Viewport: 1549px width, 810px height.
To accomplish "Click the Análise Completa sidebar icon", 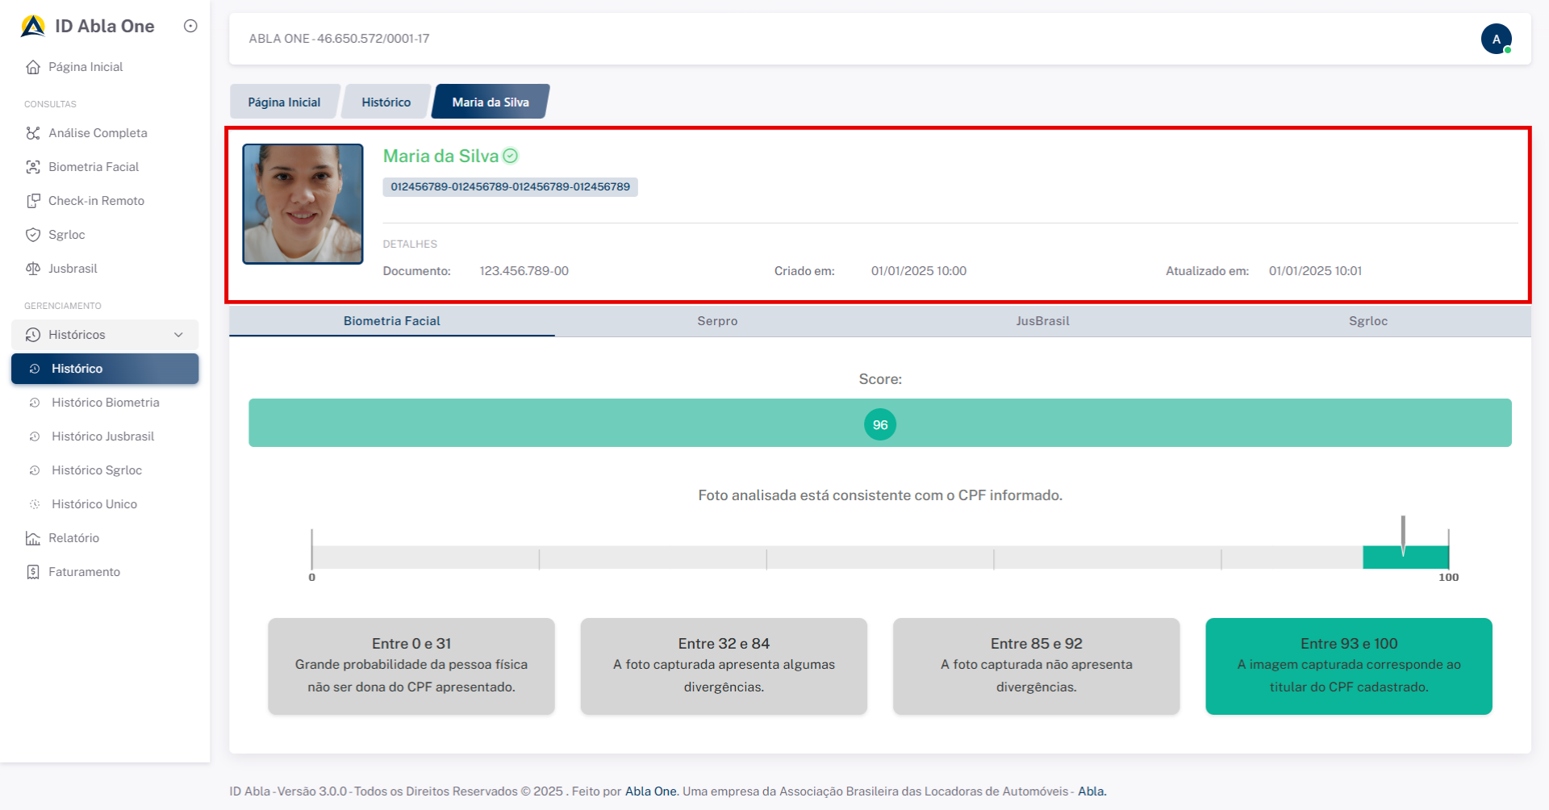I will point(33,133).
